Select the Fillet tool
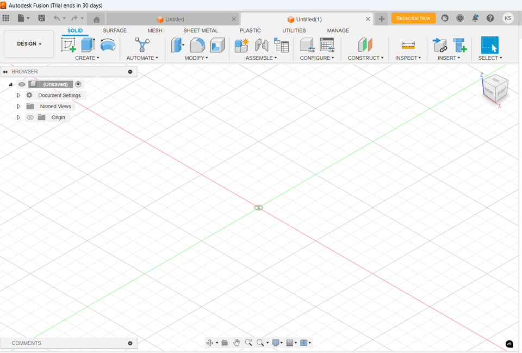This screenshot has height=353, width=522. [197, 45]
